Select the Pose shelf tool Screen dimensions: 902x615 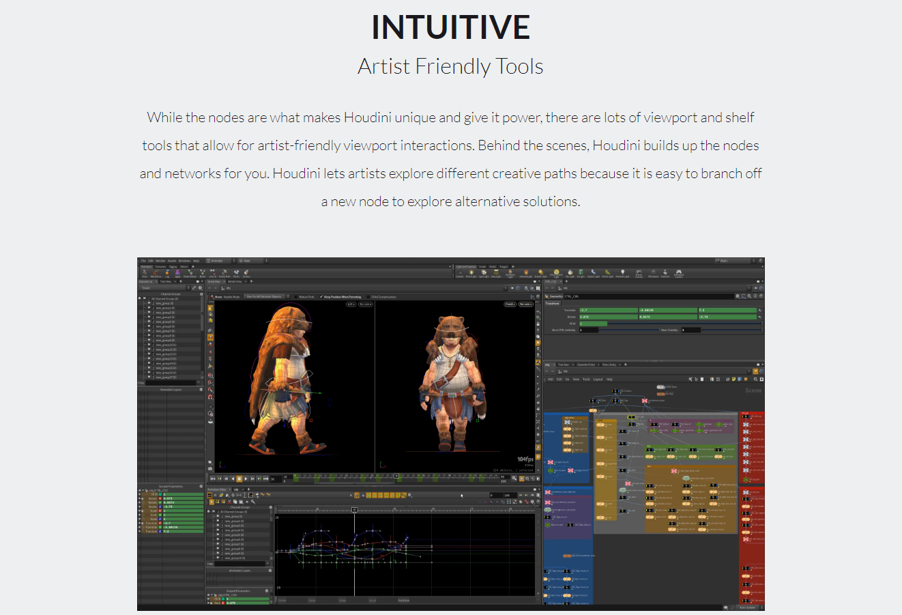coord(145,273)
